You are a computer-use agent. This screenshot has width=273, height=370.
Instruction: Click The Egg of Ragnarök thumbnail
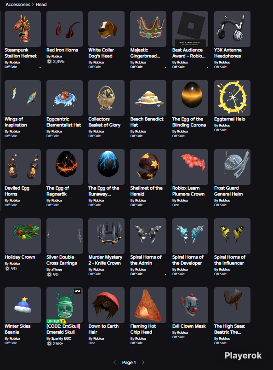pos(65,167)
